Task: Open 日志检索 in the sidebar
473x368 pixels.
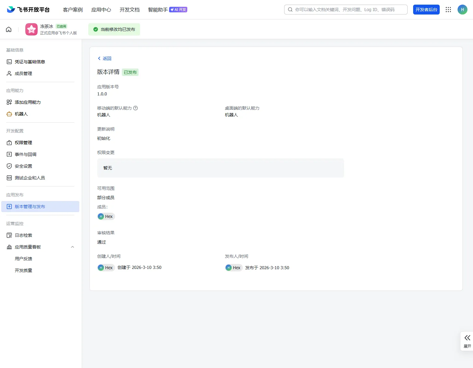Action: (x=23, y=235)
